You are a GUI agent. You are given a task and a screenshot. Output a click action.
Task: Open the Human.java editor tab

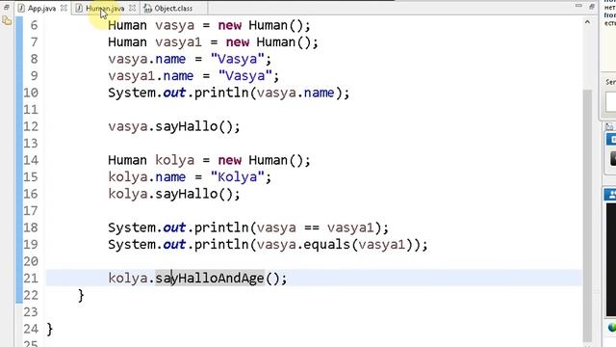(x=105, y=9)
